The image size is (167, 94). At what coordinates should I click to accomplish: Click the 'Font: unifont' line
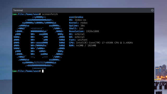tap(78, 40)
